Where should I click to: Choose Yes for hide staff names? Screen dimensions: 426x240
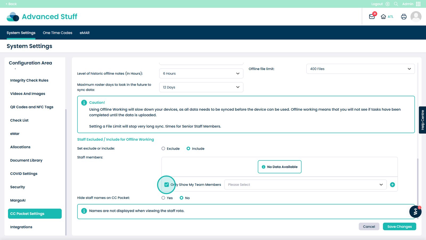pos(163,198)
